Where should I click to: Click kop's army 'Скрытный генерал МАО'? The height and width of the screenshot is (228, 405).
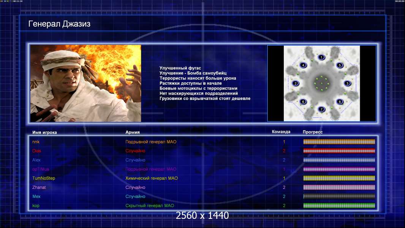click(150, 206)
